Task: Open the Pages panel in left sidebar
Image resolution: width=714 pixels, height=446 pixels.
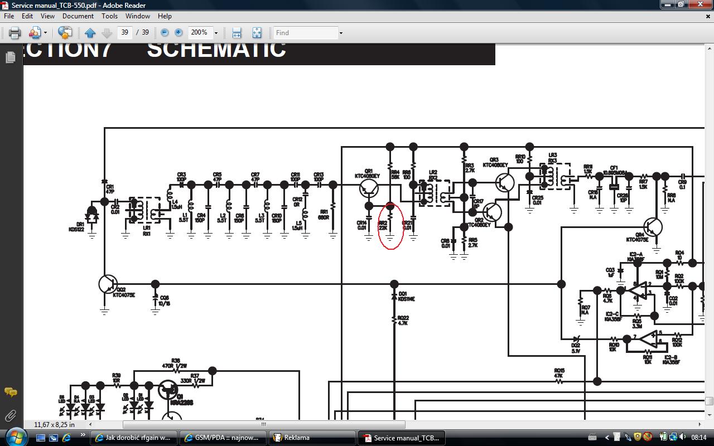Action: coord(10,57)
